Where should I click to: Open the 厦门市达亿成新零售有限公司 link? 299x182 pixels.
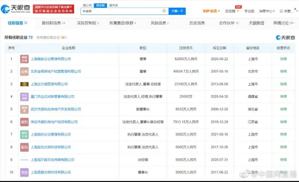coord(53,97)
